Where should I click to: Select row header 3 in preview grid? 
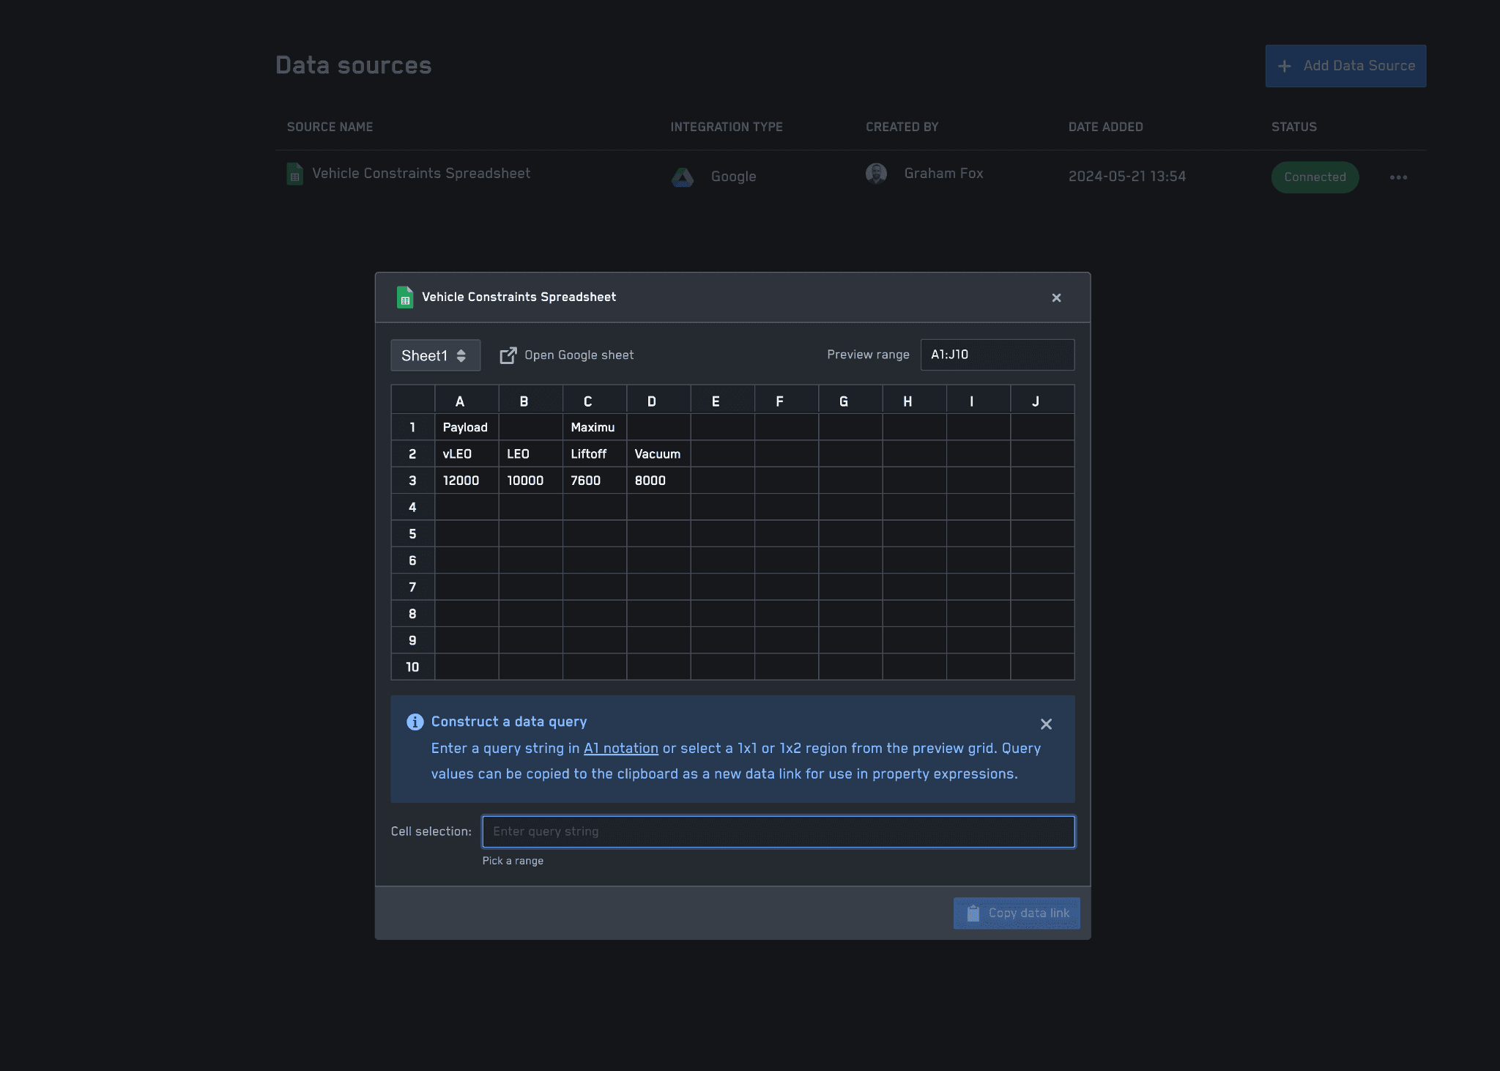click(x=413, y=481)
